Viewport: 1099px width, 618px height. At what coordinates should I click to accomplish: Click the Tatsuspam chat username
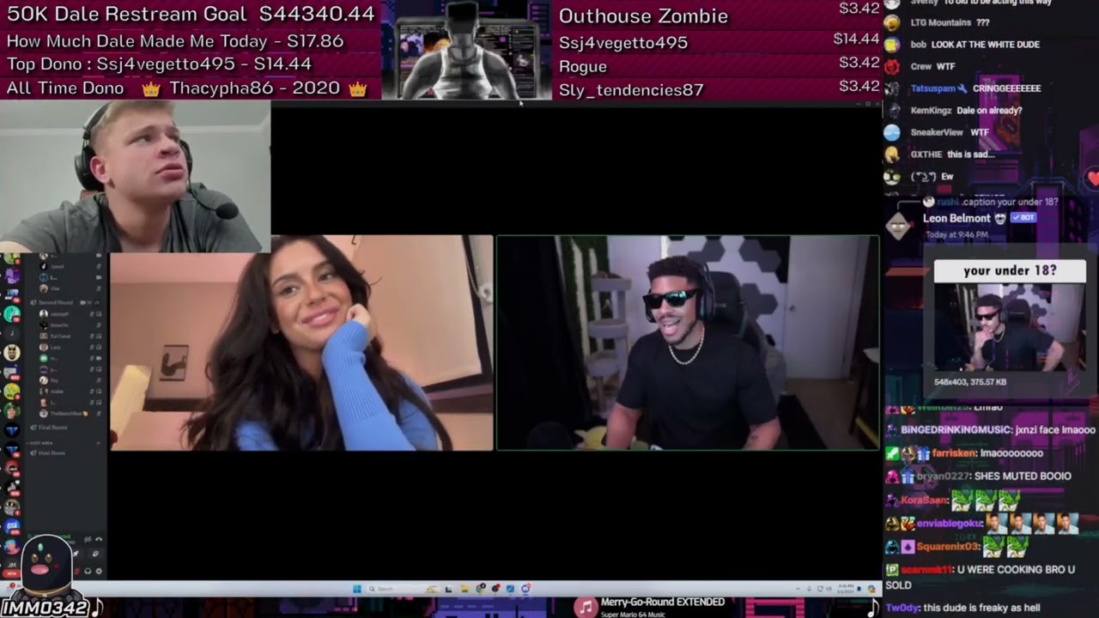pyautogui.click(x=932, y=88)
